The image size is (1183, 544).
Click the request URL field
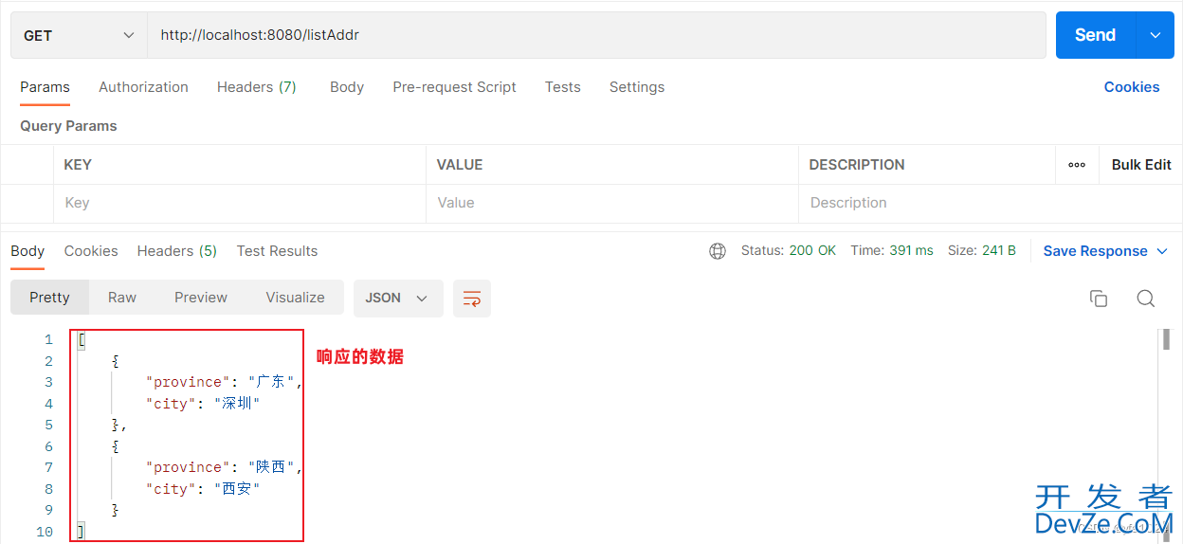[x=596, y=35]
